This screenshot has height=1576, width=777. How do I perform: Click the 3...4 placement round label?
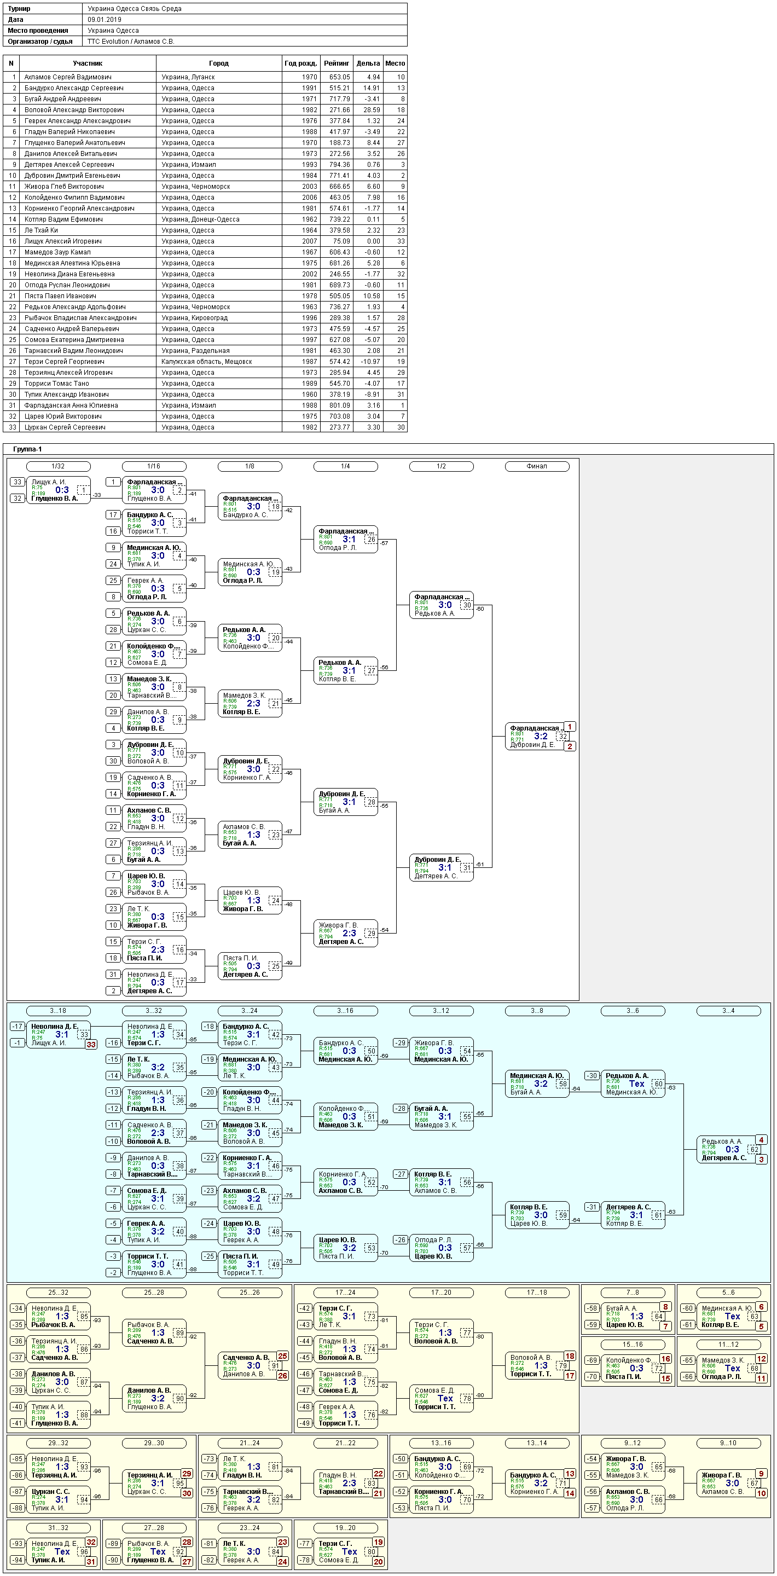click(729, 1011)
